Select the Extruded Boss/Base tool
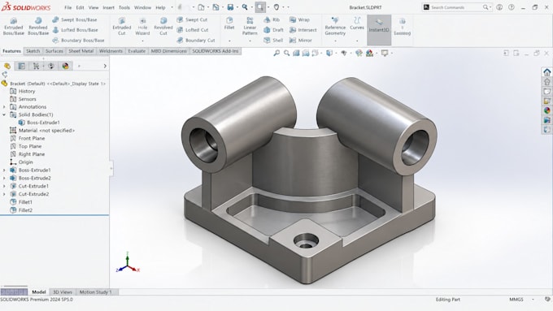Viewport: 553px width, 311px height. [x=13, y=27]
